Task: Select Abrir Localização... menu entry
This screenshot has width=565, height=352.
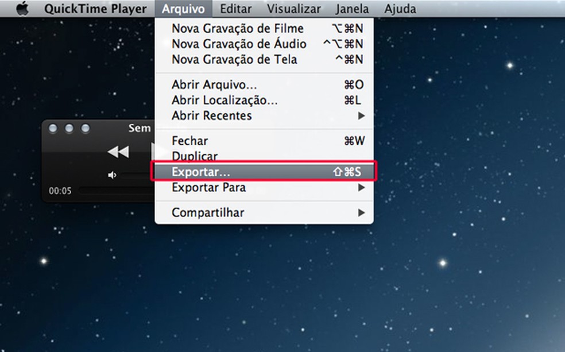Action: point(264,100)
